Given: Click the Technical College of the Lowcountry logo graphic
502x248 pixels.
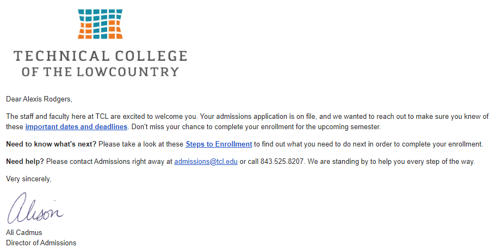Looking at the screenshot, I should [100, 24].
